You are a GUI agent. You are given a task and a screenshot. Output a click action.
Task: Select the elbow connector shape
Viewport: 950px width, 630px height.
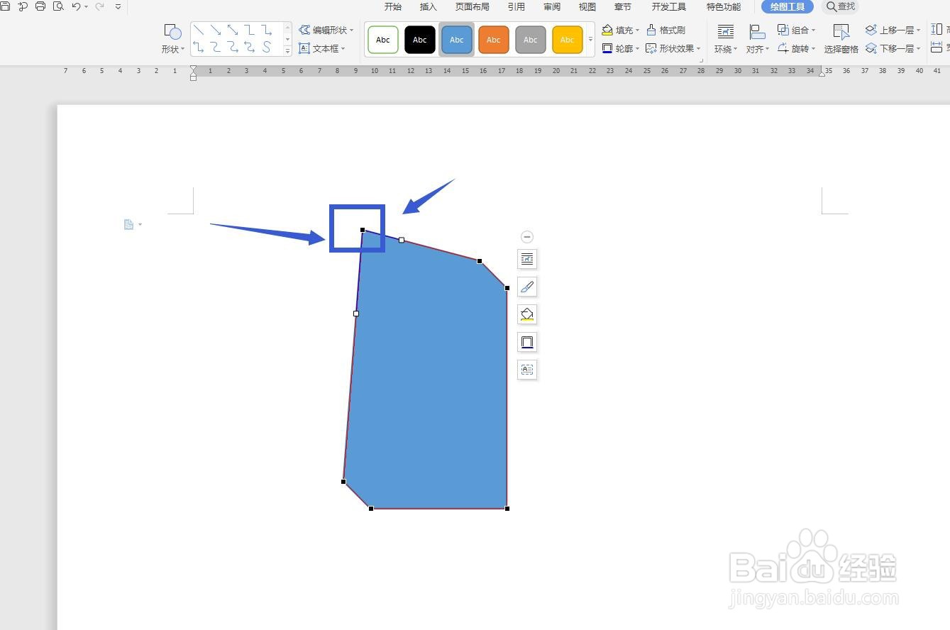click(250, 30)
